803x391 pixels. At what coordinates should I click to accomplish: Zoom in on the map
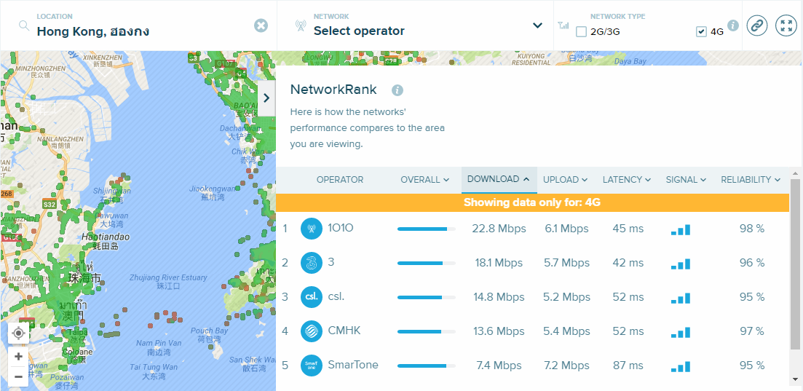click(18, 356)
